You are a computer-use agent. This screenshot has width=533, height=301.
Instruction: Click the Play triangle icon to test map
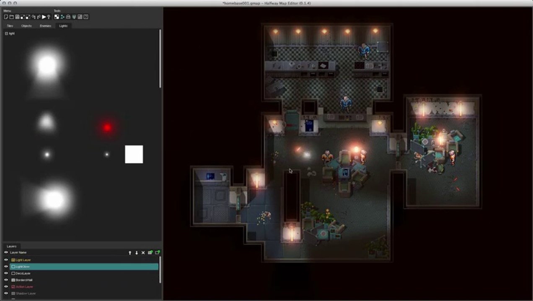click(44, 17)
